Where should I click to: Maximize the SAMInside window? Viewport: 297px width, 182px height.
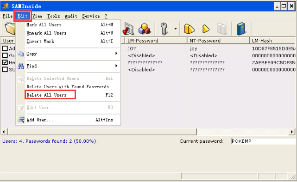[x=284, y=6]
